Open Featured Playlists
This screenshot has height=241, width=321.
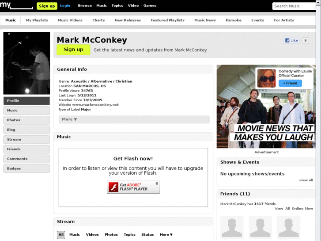[167, 20]
